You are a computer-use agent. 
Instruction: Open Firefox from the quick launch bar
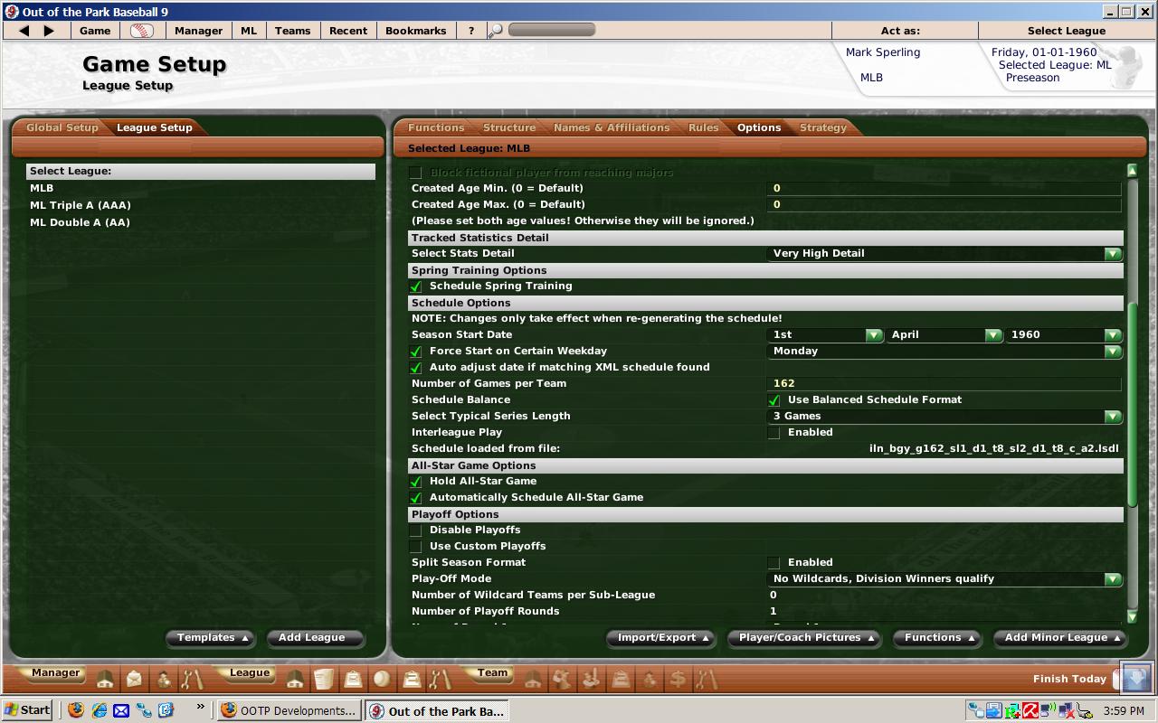pyautogui.click(x=76, y=710)
